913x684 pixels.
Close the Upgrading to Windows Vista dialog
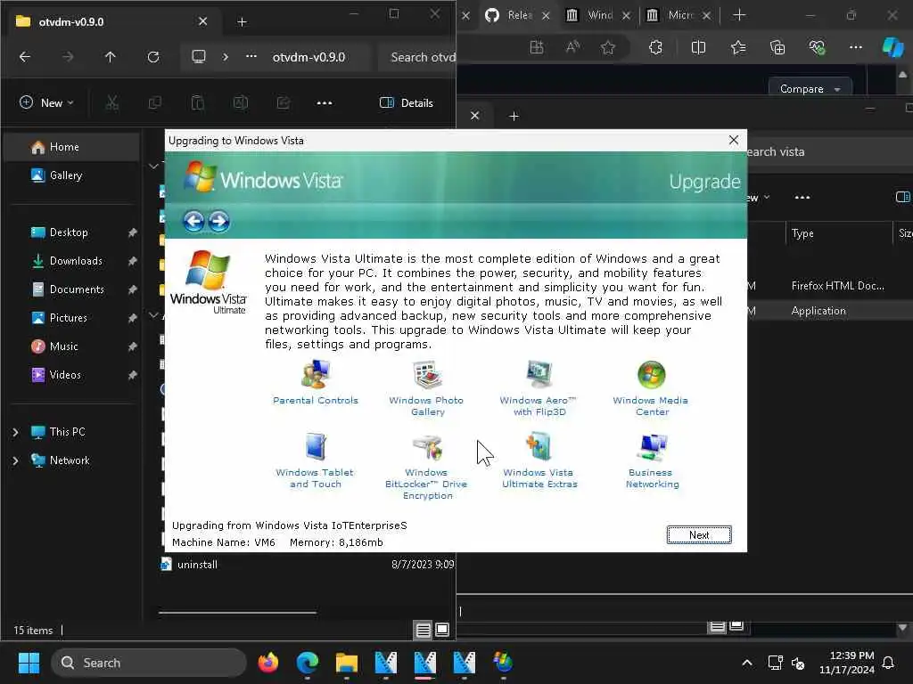coord(734,140)
